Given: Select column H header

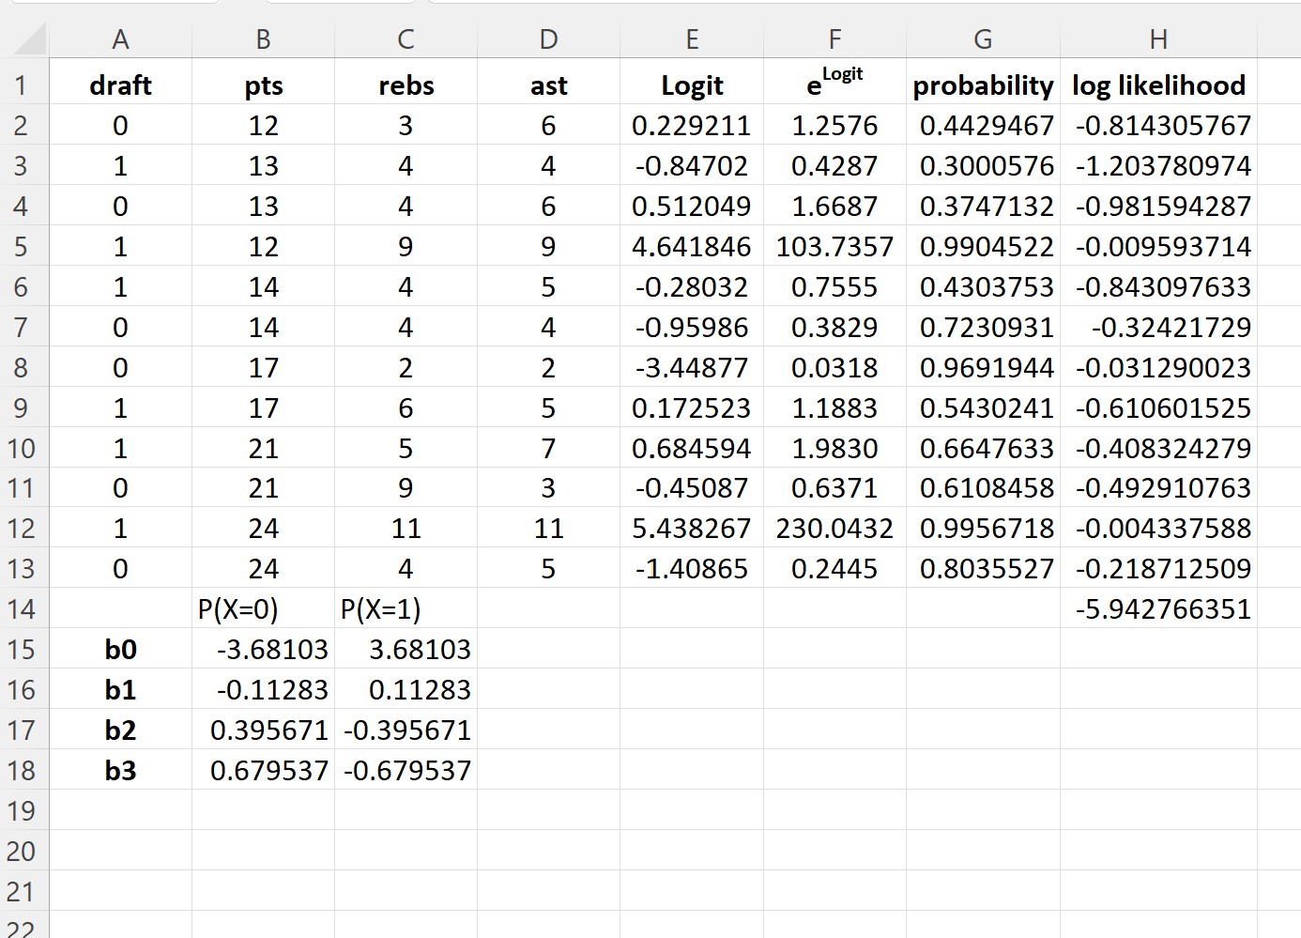Looking at the screenshot, I should pos(1159,38).
